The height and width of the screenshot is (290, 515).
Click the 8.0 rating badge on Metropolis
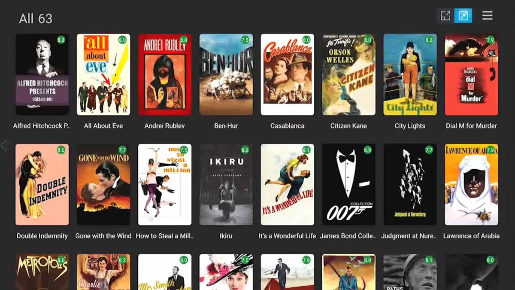click(61, 260)
